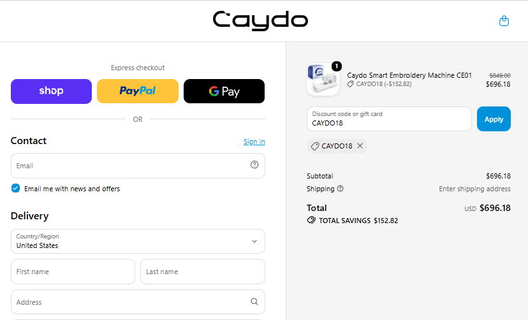The width and height of the screenshot is (528, 320).
Task: Click the Delivery section heading
Action: (29, 216)
